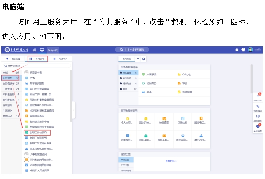Image resolution: width=265 pixels, height=179 pixels.
Task: Open the 办公管理 folder in 业务系统直通车
Action: tap(128, 73)
